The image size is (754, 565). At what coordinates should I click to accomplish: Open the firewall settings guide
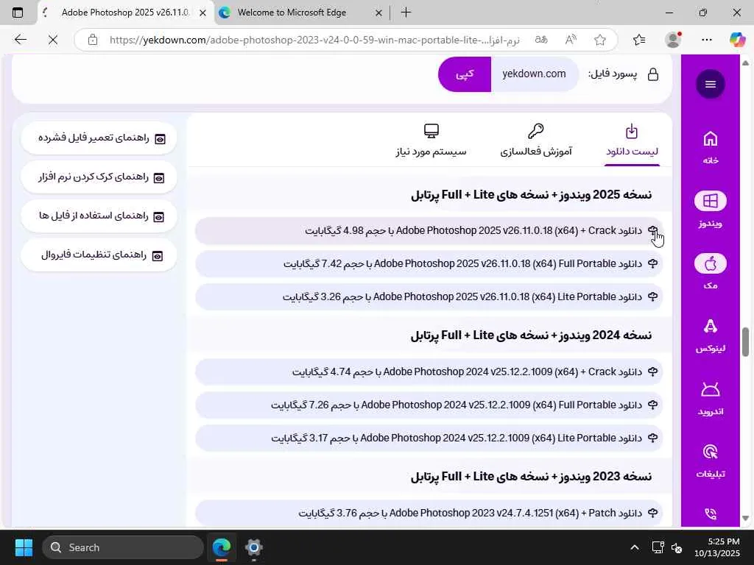point(99,255)
